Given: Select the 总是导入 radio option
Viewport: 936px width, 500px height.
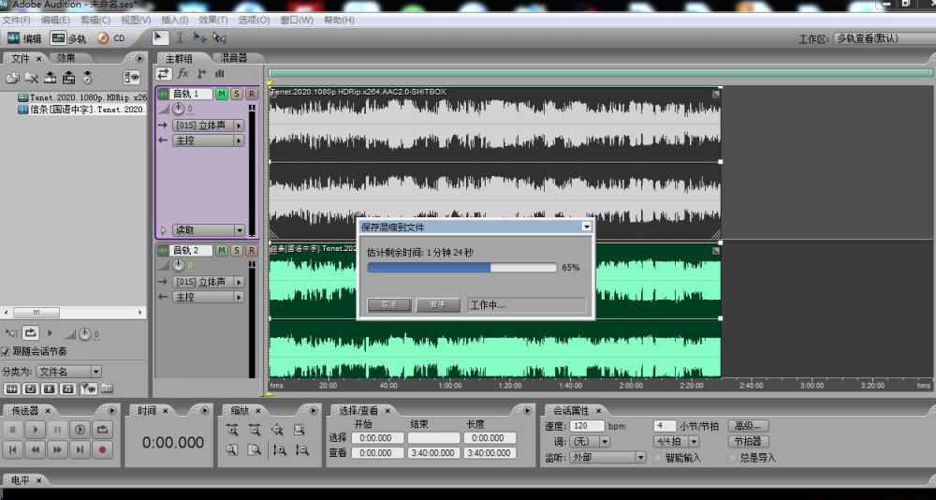Looking at the screenshot, I should coord(733,458).
